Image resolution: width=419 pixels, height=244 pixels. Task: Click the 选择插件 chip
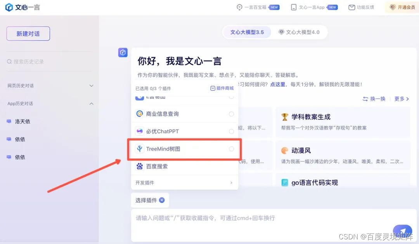150,200
